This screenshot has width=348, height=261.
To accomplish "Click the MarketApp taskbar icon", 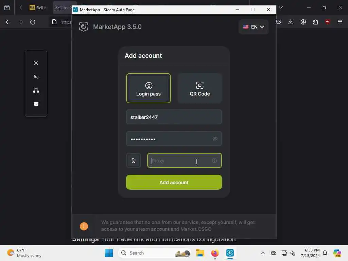I will [x=230, y=253].
